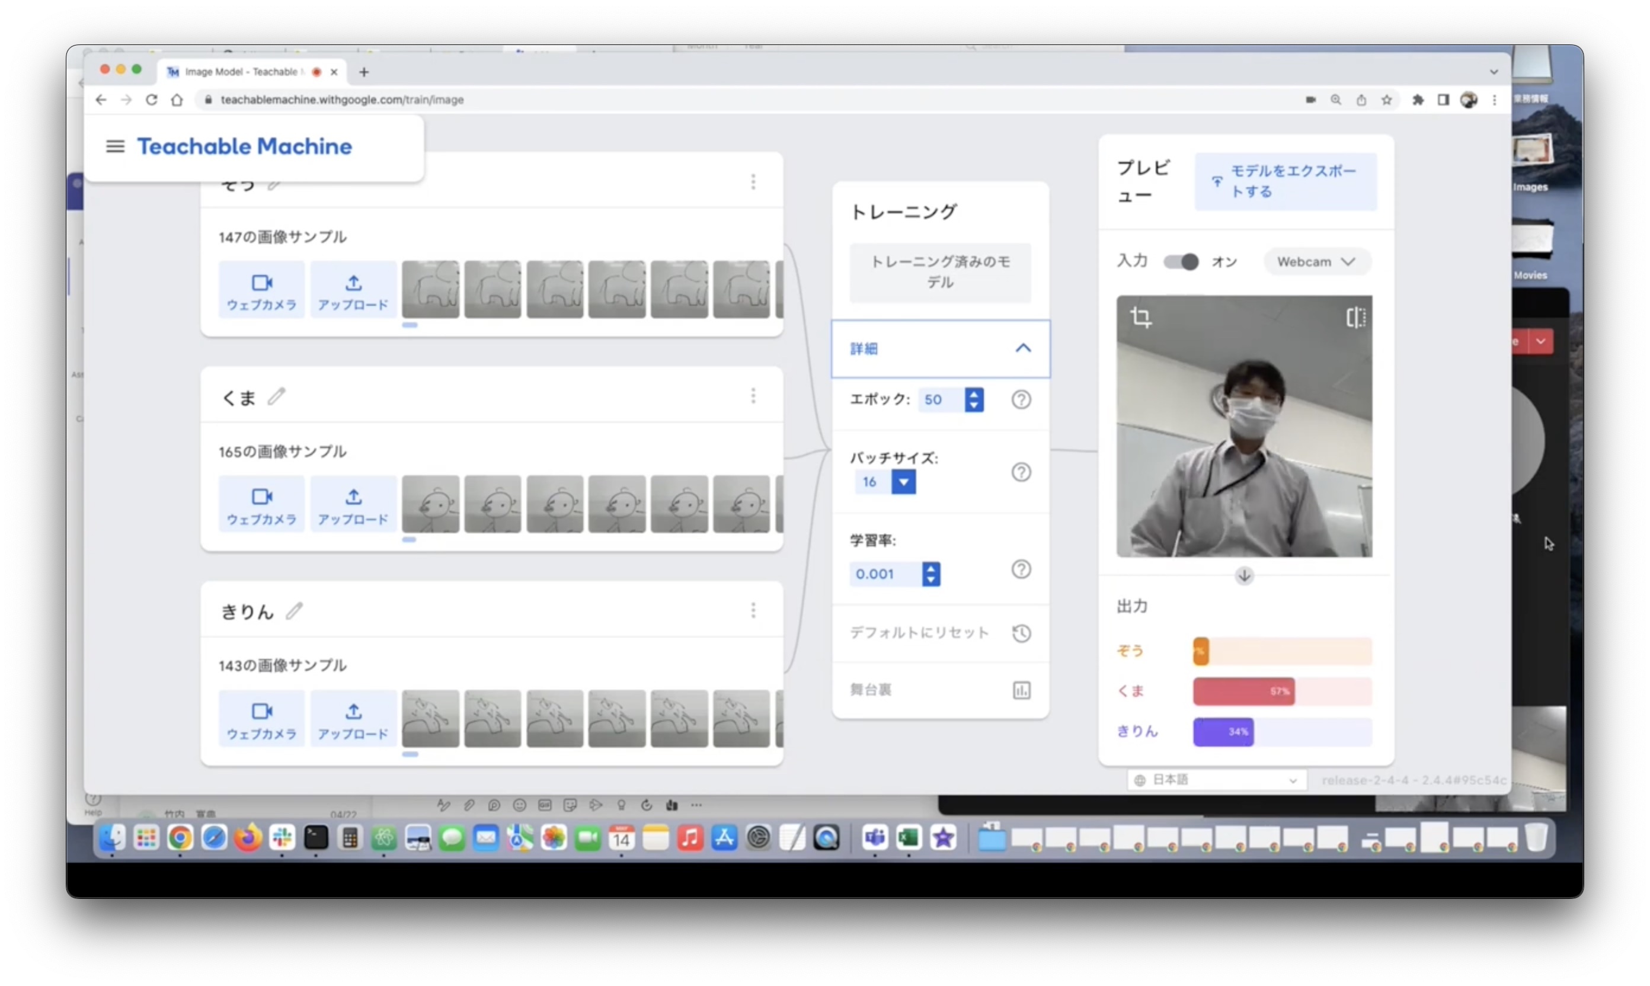Image resolution: width=1650 pixels, height=986 pixels.
Task: Click the きりん class webcam button
Action: (262, 719)
